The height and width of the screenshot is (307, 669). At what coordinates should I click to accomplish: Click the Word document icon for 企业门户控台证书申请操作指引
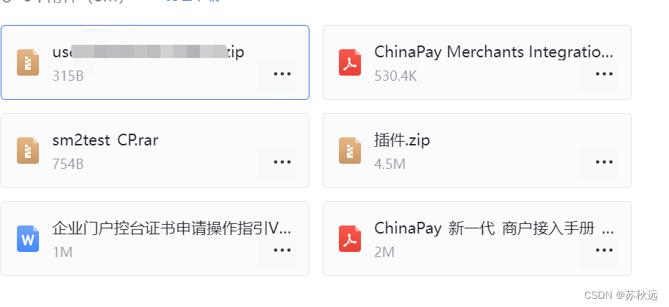28,239
